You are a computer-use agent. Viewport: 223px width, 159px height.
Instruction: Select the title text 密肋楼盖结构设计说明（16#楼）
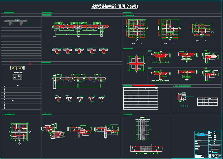[x=114, y=7]
